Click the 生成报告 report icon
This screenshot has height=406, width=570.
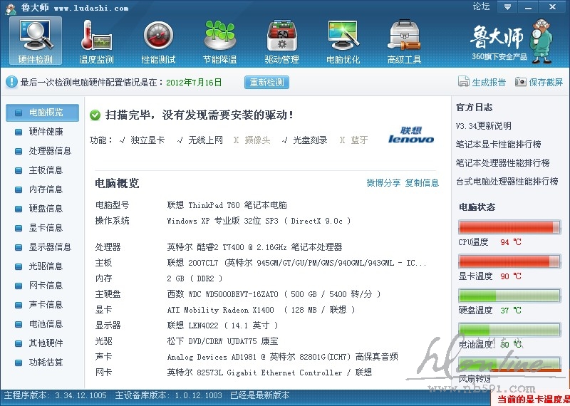coord(464,82)
